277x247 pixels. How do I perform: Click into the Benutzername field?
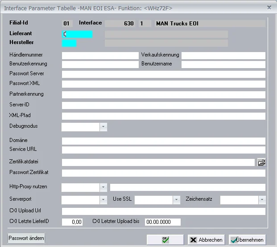[x=223, y=65]
